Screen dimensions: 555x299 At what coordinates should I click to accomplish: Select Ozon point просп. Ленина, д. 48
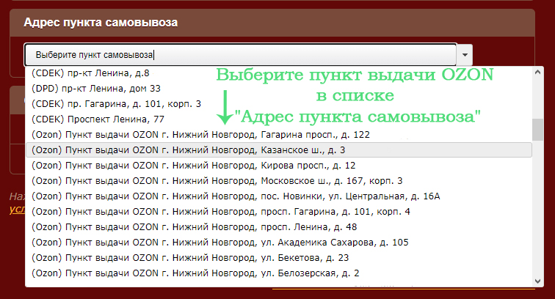(x=279, y=227)
